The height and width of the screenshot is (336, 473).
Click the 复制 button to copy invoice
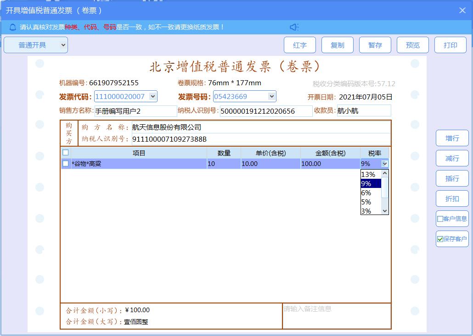click(x=338, y=45)
